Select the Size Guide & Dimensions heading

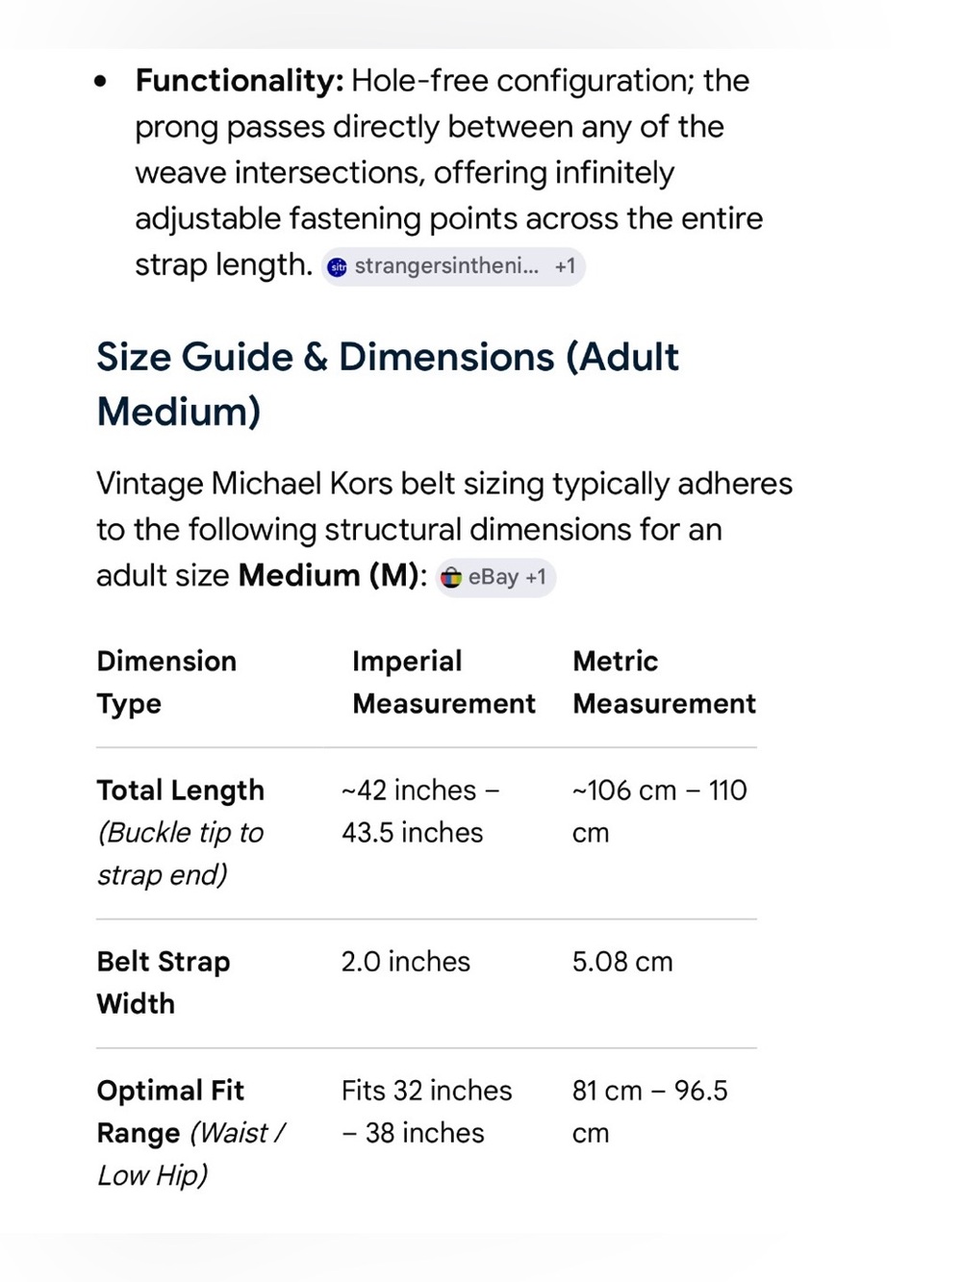point(388,384)
